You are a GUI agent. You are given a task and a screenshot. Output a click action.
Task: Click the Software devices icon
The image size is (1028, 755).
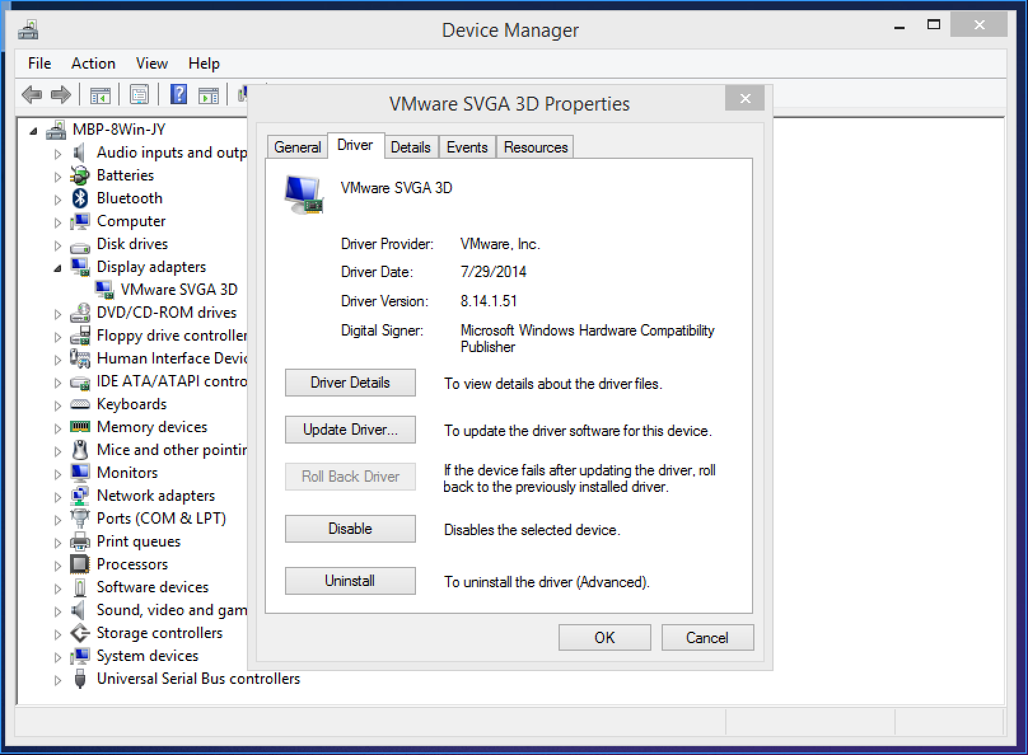click(x=80, y=587)
